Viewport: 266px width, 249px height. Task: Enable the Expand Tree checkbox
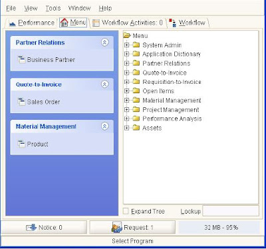point(126,211)
